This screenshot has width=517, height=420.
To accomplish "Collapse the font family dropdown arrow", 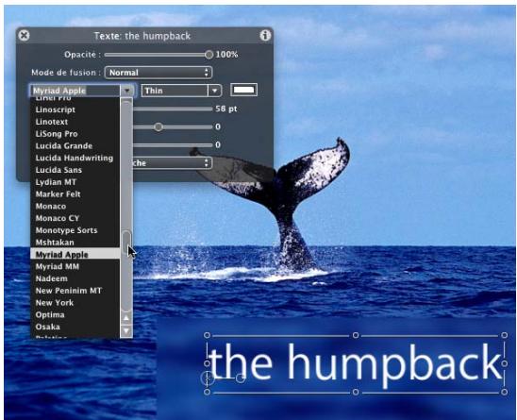I will pyautogui.click(x=127, y=91).
